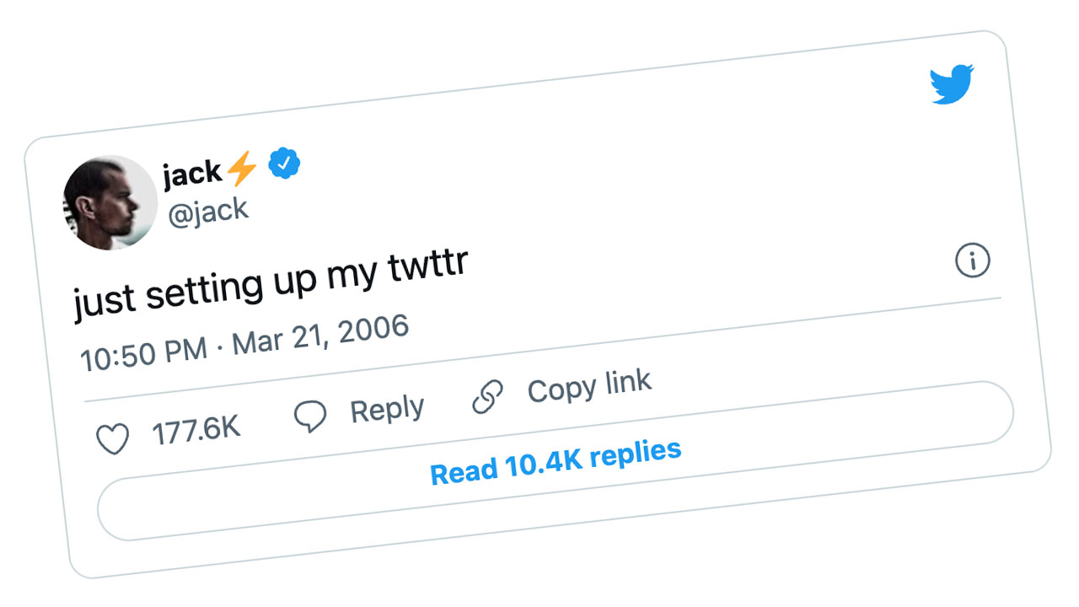Click the bold display name "jack"
Viewport: 1079px width, 607px height.
click(x=193, y=174)
